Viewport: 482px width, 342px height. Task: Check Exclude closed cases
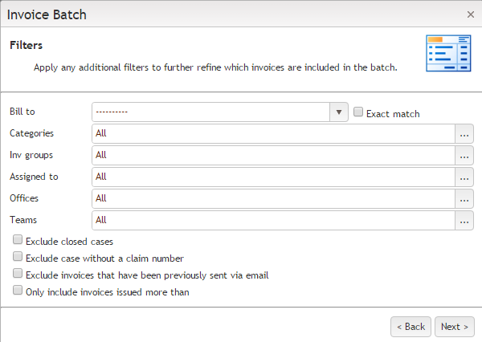click(x=18, y=240)
